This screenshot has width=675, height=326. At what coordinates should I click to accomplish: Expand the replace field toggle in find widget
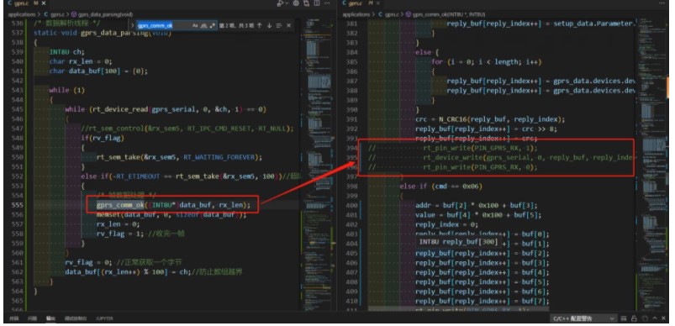coord(133,25)
